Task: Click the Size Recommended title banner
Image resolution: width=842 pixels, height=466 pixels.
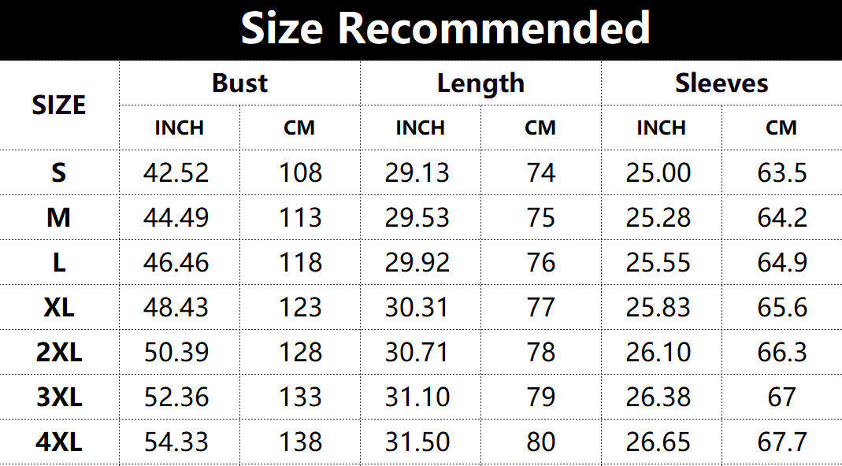Action: (x=445, y=29)
